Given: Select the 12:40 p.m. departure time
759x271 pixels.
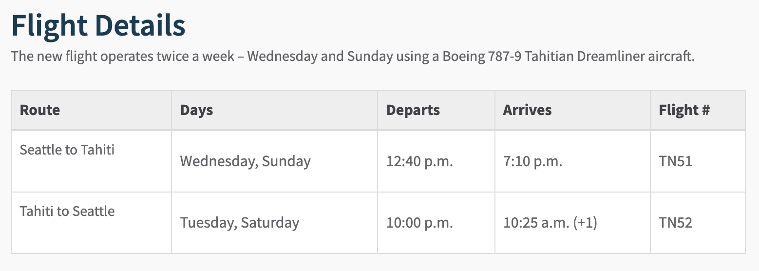Looking at the screenshot, I should [x=419, y=161].
